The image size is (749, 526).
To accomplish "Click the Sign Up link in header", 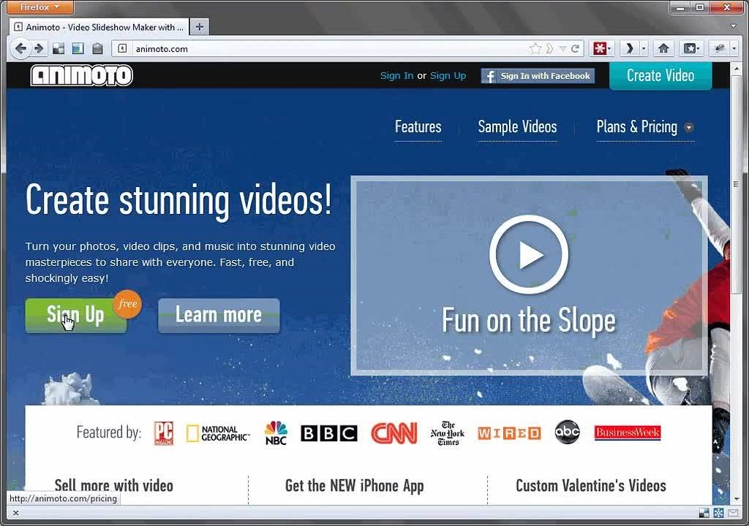I will click(448, 75).
